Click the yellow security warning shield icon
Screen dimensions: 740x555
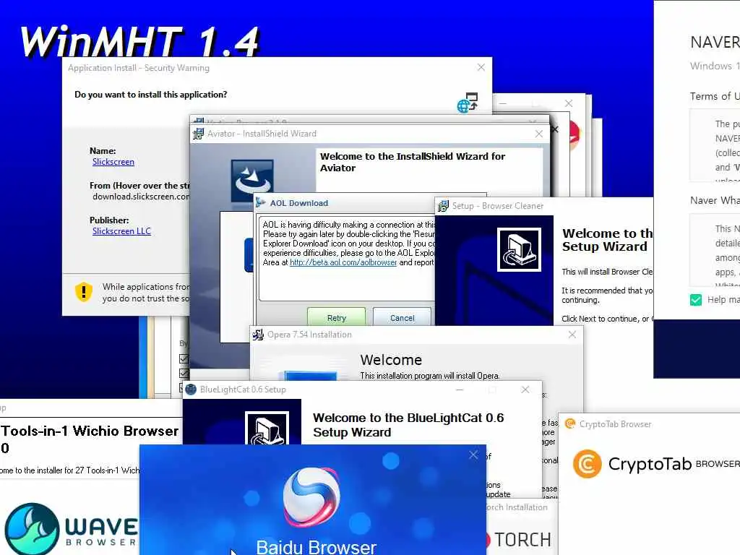(x=84, y=292)
